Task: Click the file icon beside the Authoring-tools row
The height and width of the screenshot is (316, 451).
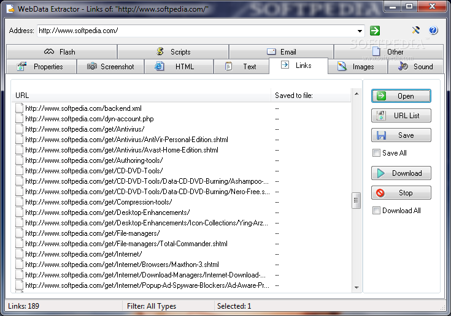Action: point(19,160)
